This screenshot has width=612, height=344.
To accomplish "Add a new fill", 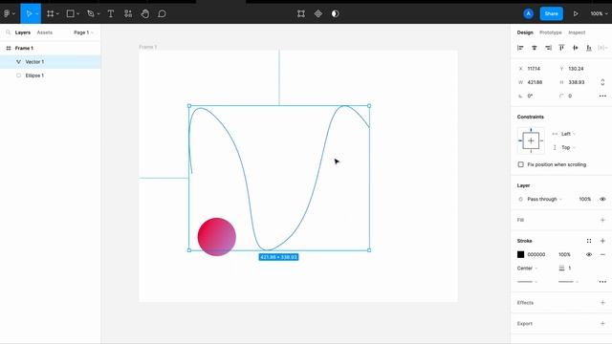I will pos(602,220).
